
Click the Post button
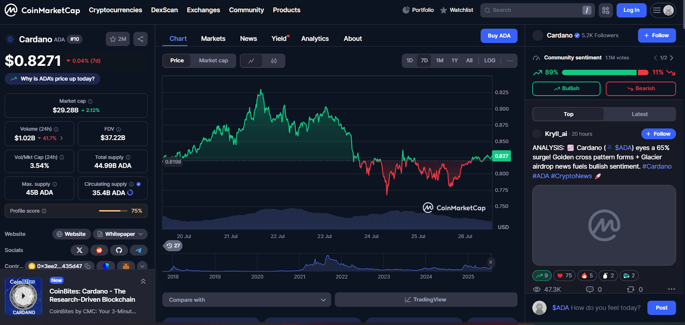pyautogui.click(x=661, y=308)
